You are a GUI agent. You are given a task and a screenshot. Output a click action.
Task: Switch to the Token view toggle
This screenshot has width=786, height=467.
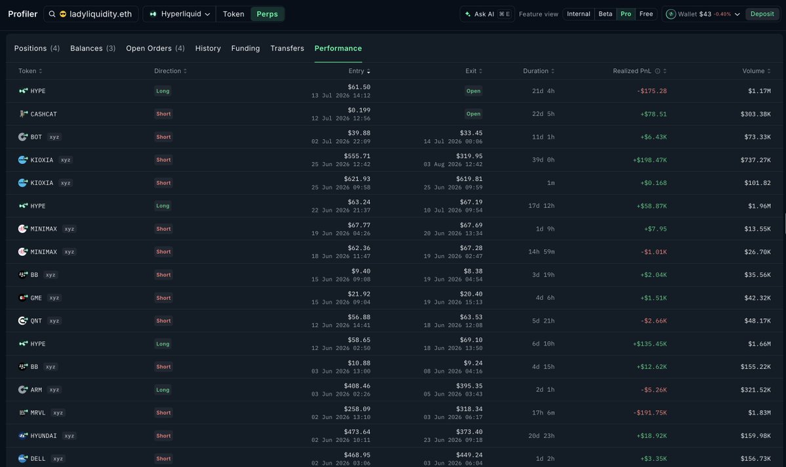(233, 14)
